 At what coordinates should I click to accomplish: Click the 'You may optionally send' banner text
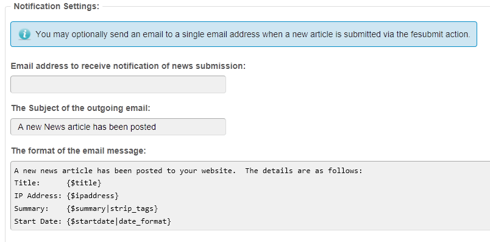(252, 34)
